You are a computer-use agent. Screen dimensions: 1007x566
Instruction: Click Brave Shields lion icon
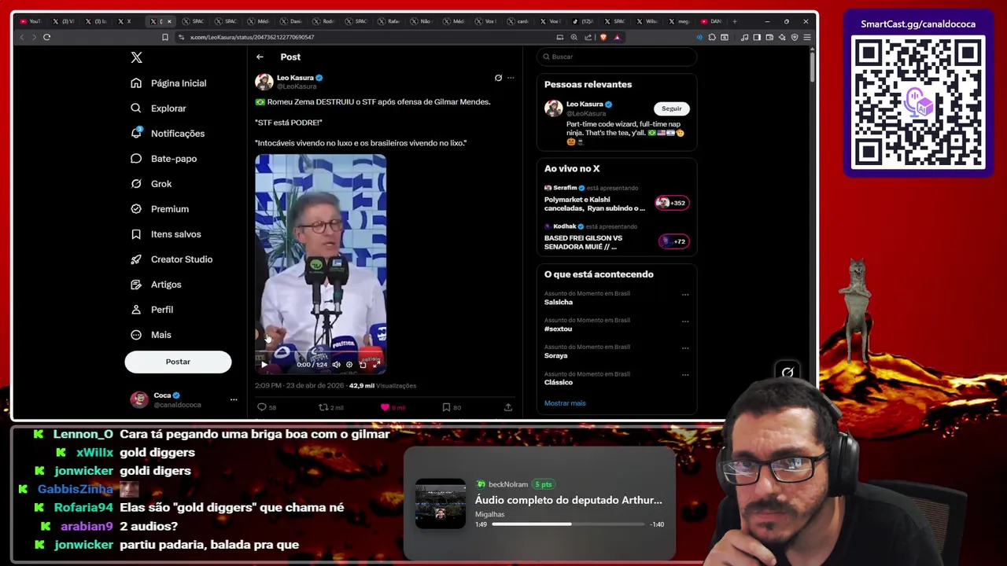point(603,37)
